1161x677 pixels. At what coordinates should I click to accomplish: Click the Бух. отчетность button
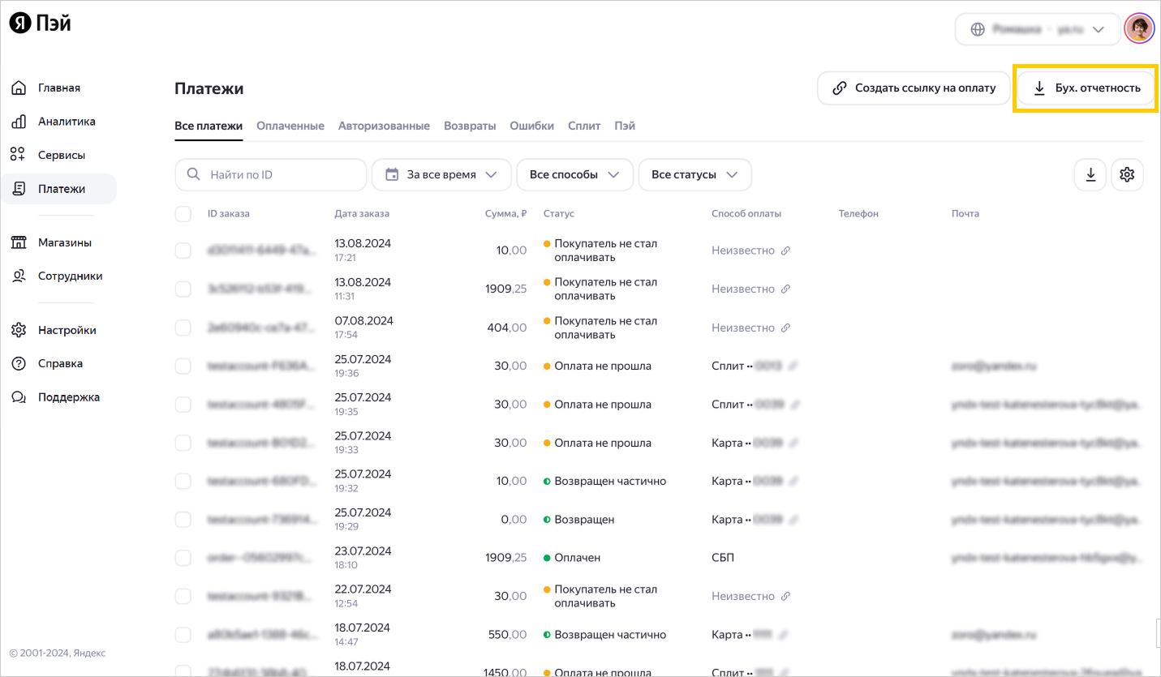[x=1086, y=88]
